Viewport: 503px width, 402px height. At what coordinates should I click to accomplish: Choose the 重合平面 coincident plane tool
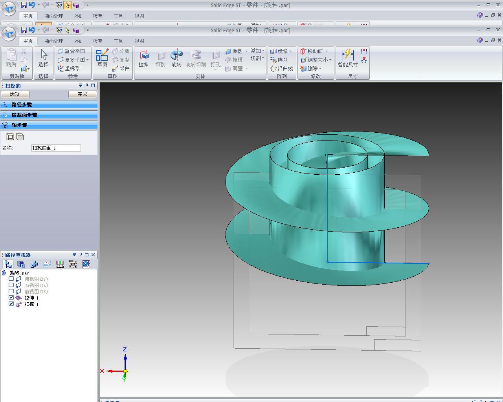click(x=72, y=51)
